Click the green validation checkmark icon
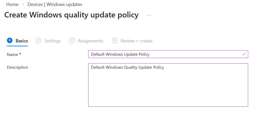This screenshot has width=270, height=120. click(x=244, y=54)
